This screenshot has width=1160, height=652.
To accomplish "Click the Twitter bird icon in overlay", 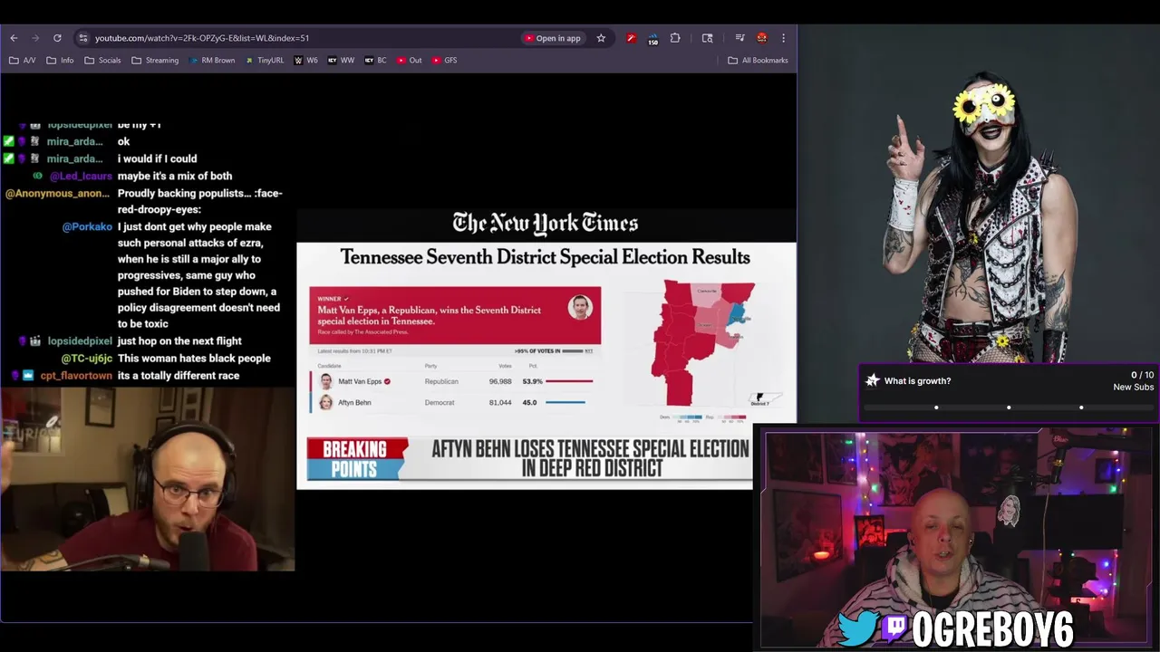I will 857,629.
